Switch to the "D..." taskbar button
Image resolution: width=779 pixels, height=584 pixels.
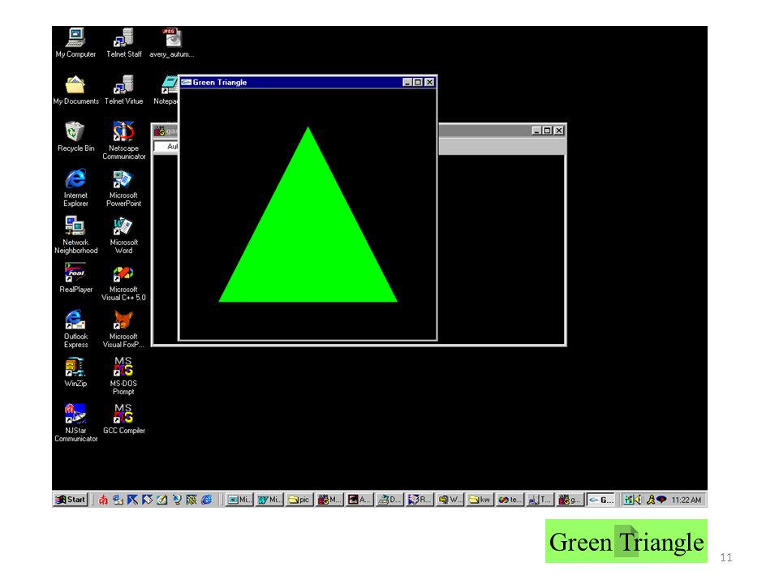tap(389, 500)
